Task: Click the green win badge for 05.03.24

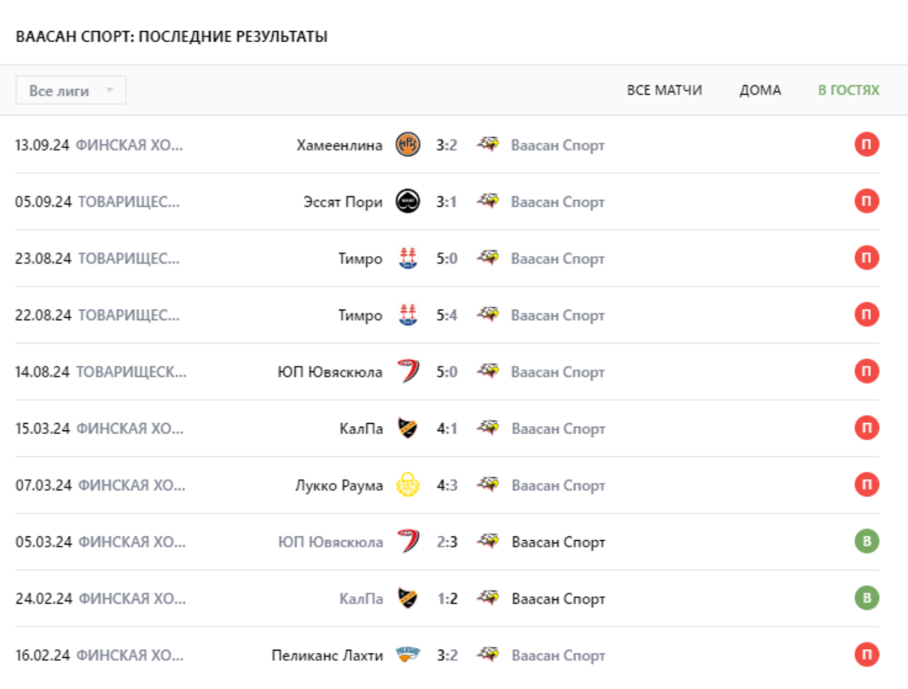Action: (x=867, y=542)
